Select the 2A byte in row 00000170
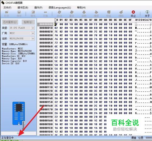This screenshot has height=141, width=152. [56, 109]
